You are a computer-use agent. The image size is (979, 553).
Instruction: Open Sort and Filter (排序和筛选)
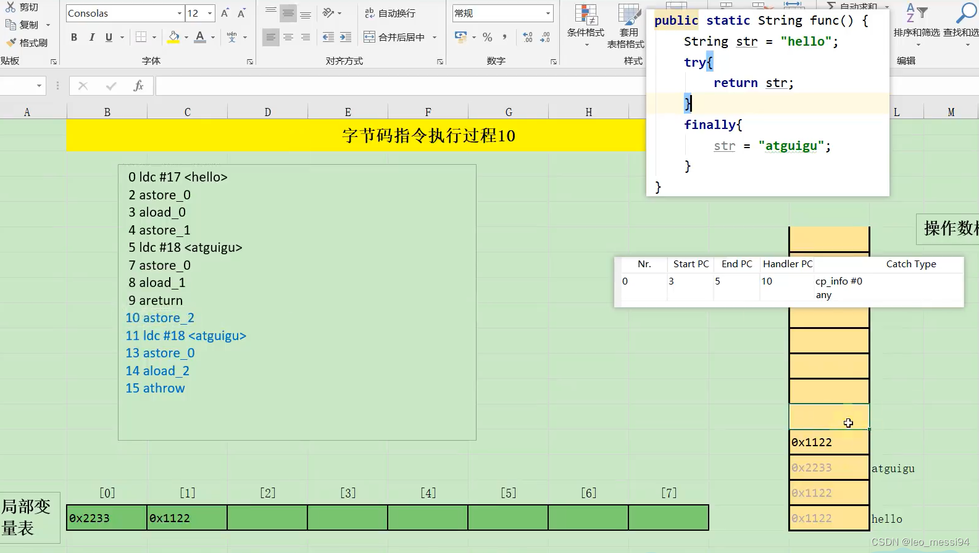[917, 23]
